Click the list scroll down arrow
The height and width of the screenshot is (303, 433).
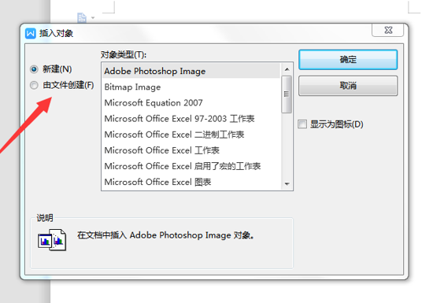(287, 184)
